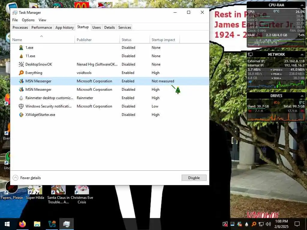
Task: Collapse the DRIVES widget with its arrow
Action: click(x=302, y=96)
